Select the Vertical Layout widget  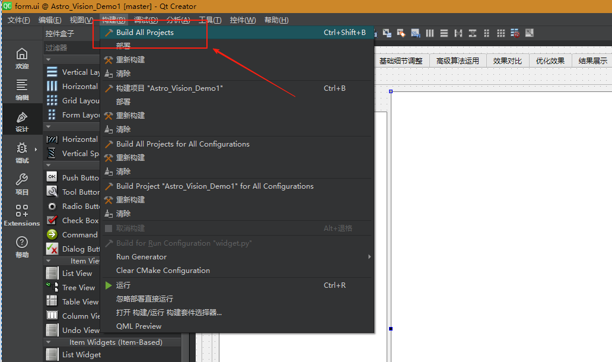click(72, 72)
